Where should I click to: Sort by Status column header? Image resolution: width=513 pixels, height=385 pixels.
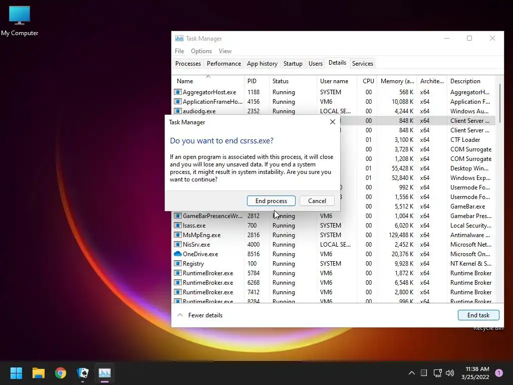click(x=293, y=81)
